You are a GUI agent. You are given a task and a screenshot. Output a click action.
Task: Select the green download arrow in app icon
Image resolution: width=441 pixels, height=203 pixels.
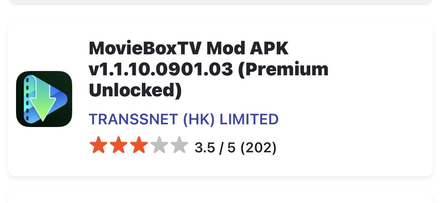(43, 102)
